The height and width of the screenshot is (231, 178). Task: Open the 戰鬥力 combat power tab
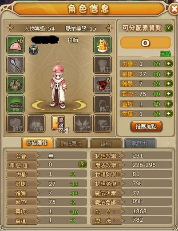pyautogui.click(x=140, y=143)
